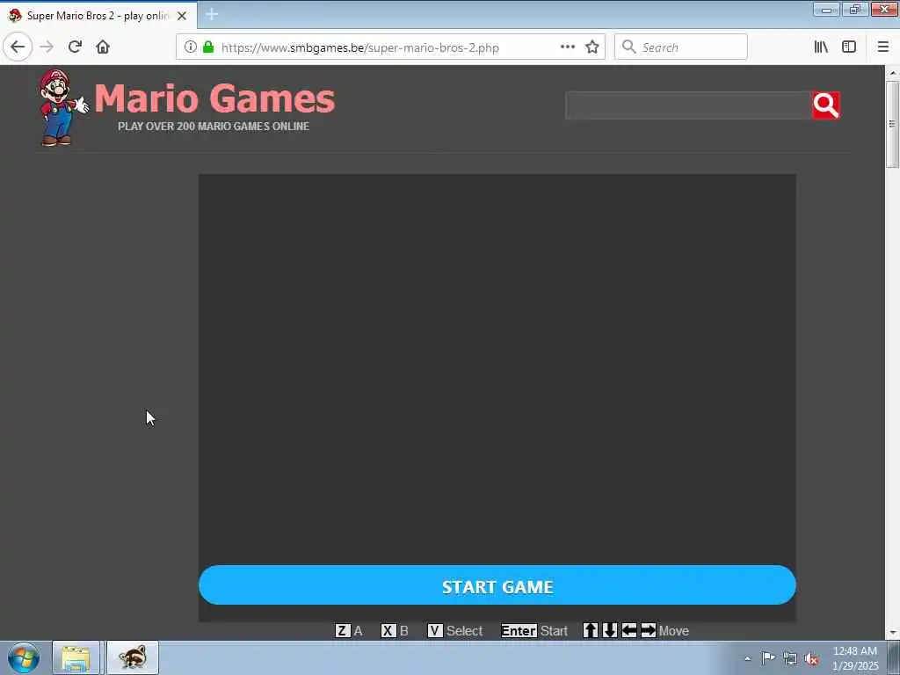
Task: Click the scrollbar up arrow
Action: 892,73
